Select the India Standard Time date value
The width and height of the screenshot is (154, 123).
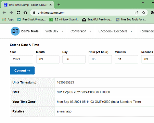[99, 102]
